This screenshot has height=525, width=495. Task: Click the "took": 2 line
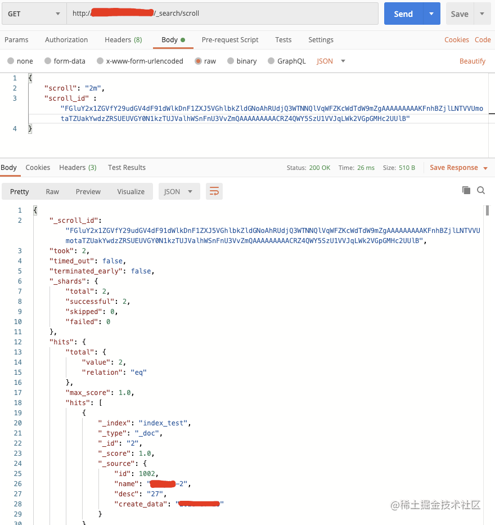69,251
